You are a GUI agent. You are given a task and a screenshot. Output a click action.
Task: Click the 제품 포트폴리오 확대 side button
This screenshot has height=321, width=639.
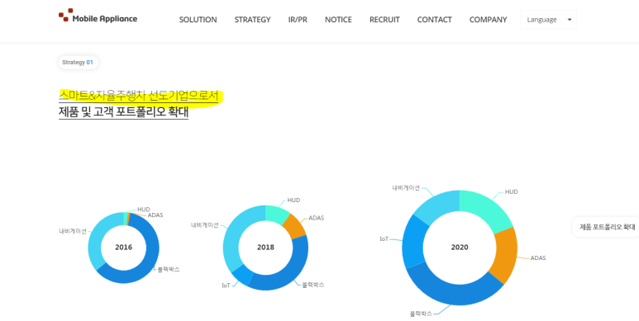tap(607, 227)
